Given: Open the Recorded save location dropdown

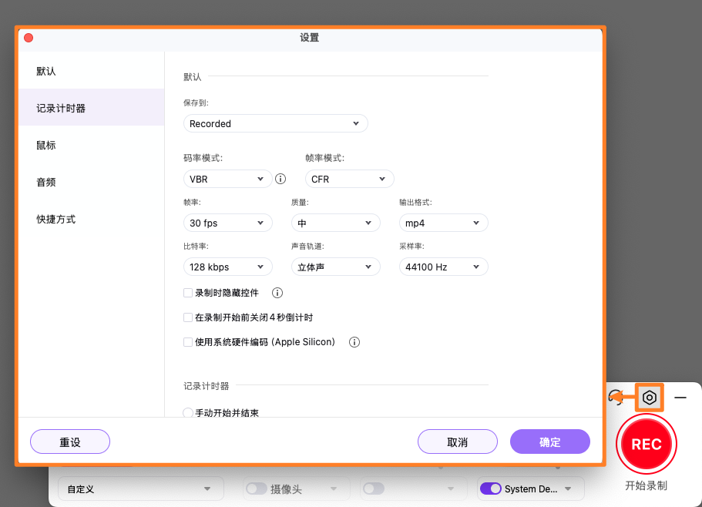Looking at the screenshot, I should click(x=275, y=123).
